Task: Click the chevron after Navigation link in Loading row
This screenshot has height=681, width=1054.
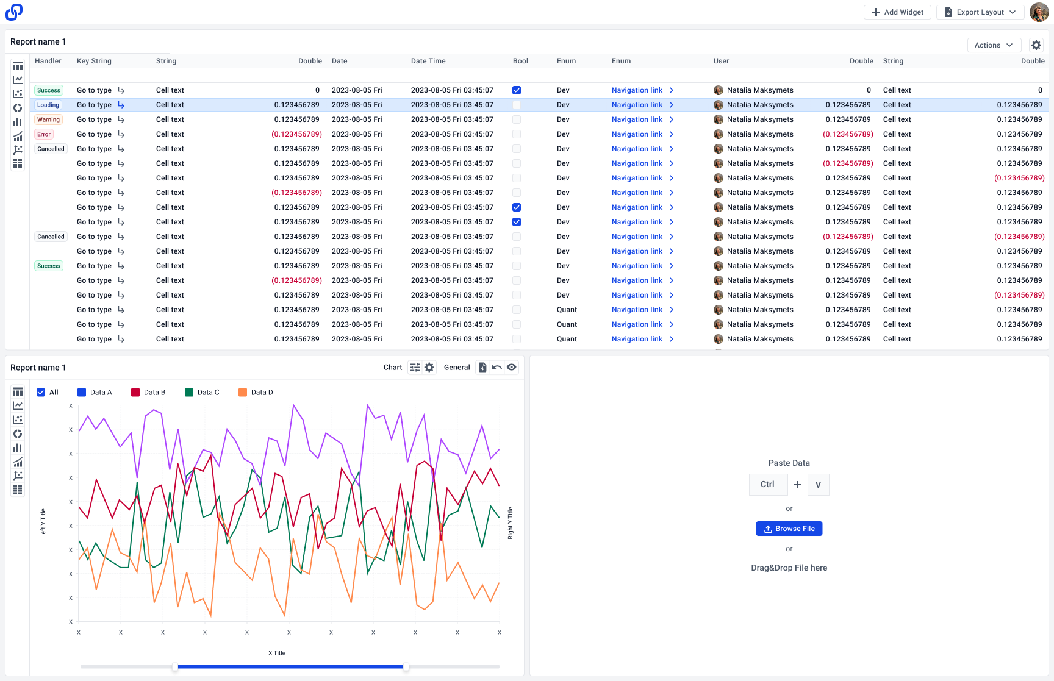Action: (x=672, y=105)
